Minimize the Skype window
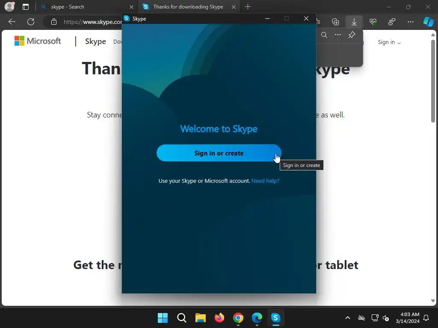Screen dimensions: 438x328 click(267, 18)
